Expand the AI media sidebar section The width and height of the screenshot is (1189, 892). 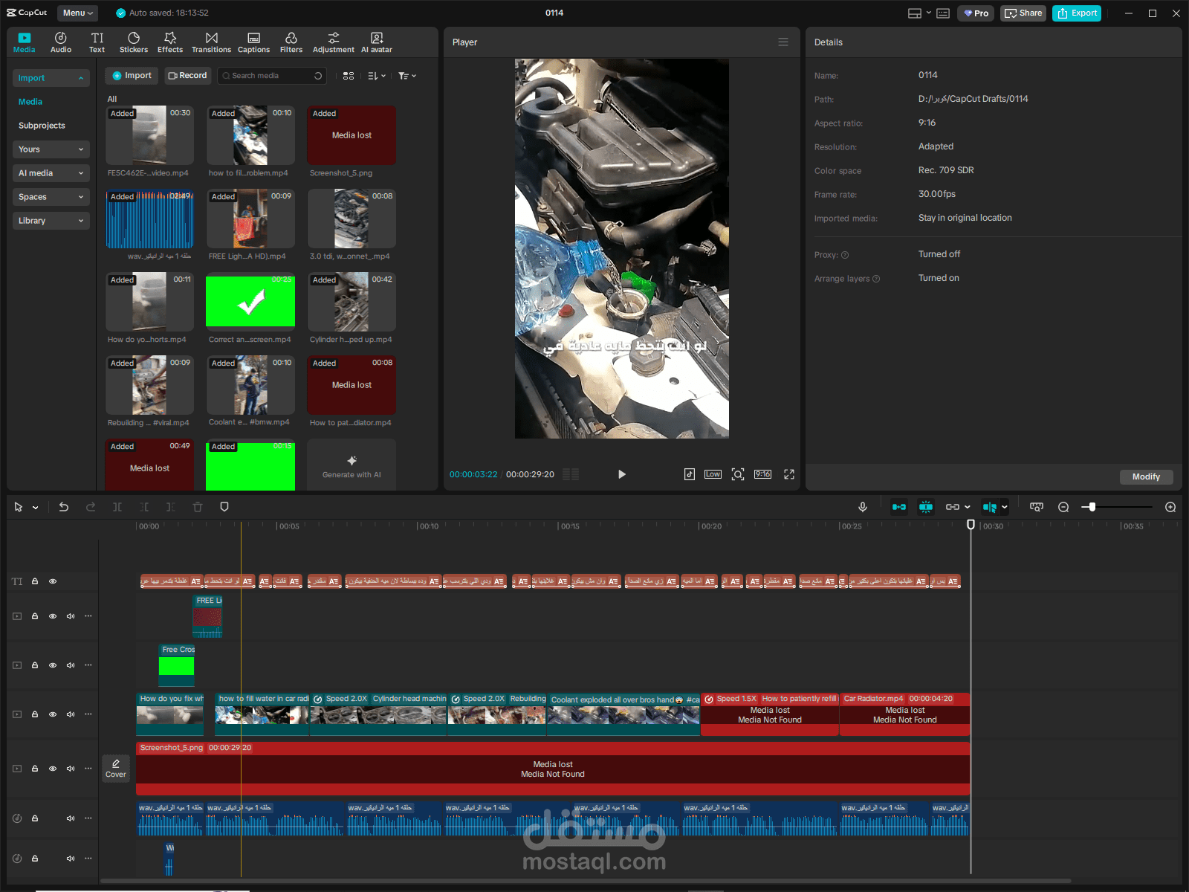51,173
